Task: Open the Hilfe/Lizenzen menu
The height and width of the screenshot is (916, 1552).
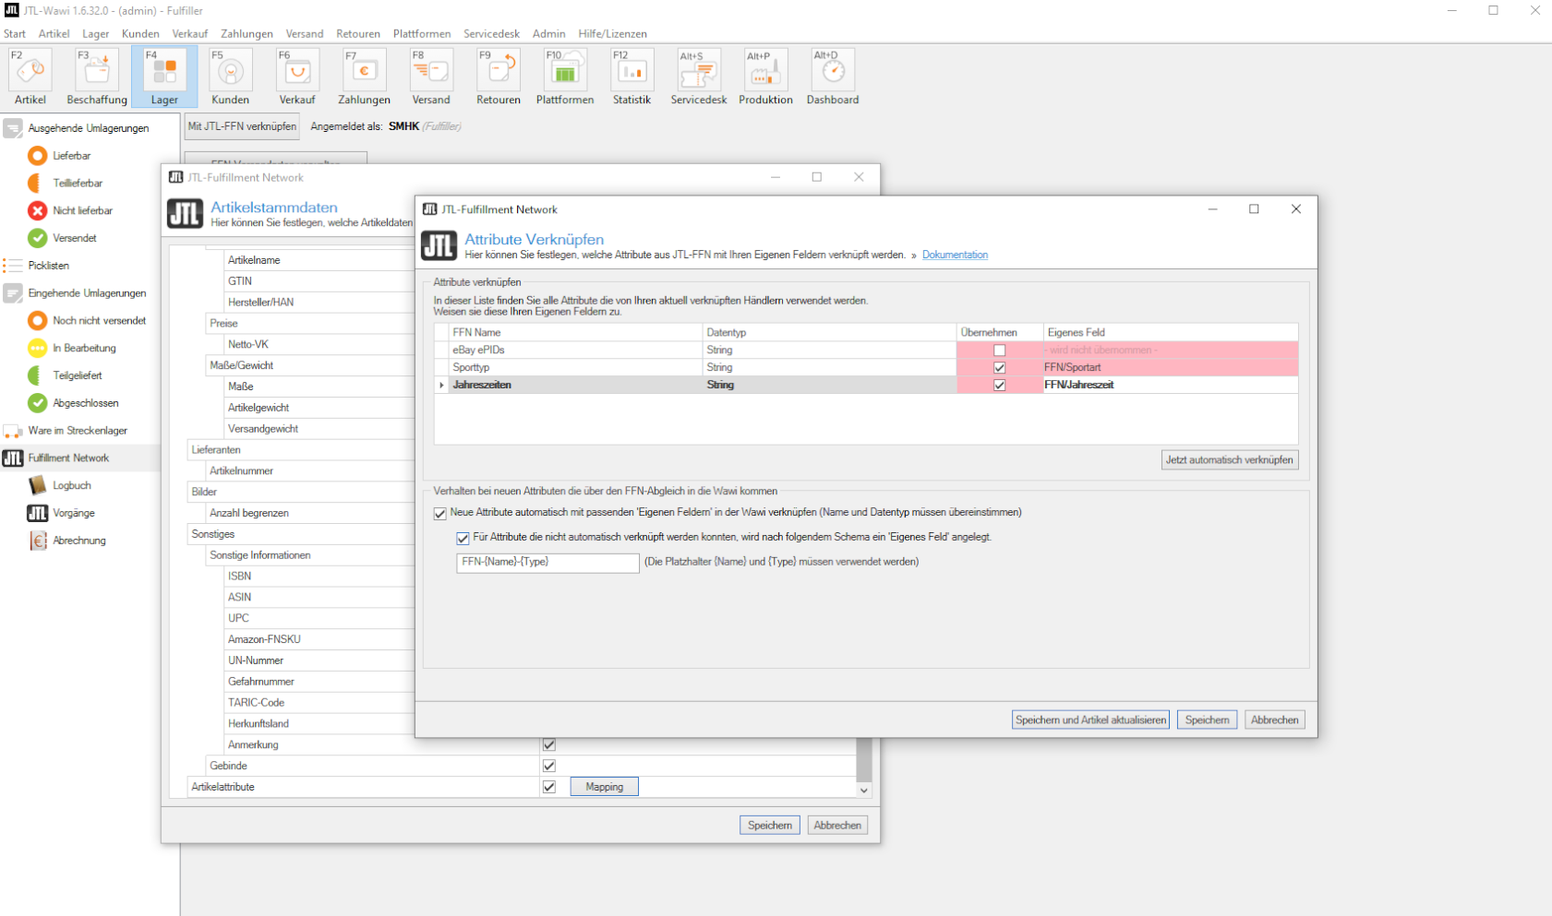Action: tap(613, 34)
